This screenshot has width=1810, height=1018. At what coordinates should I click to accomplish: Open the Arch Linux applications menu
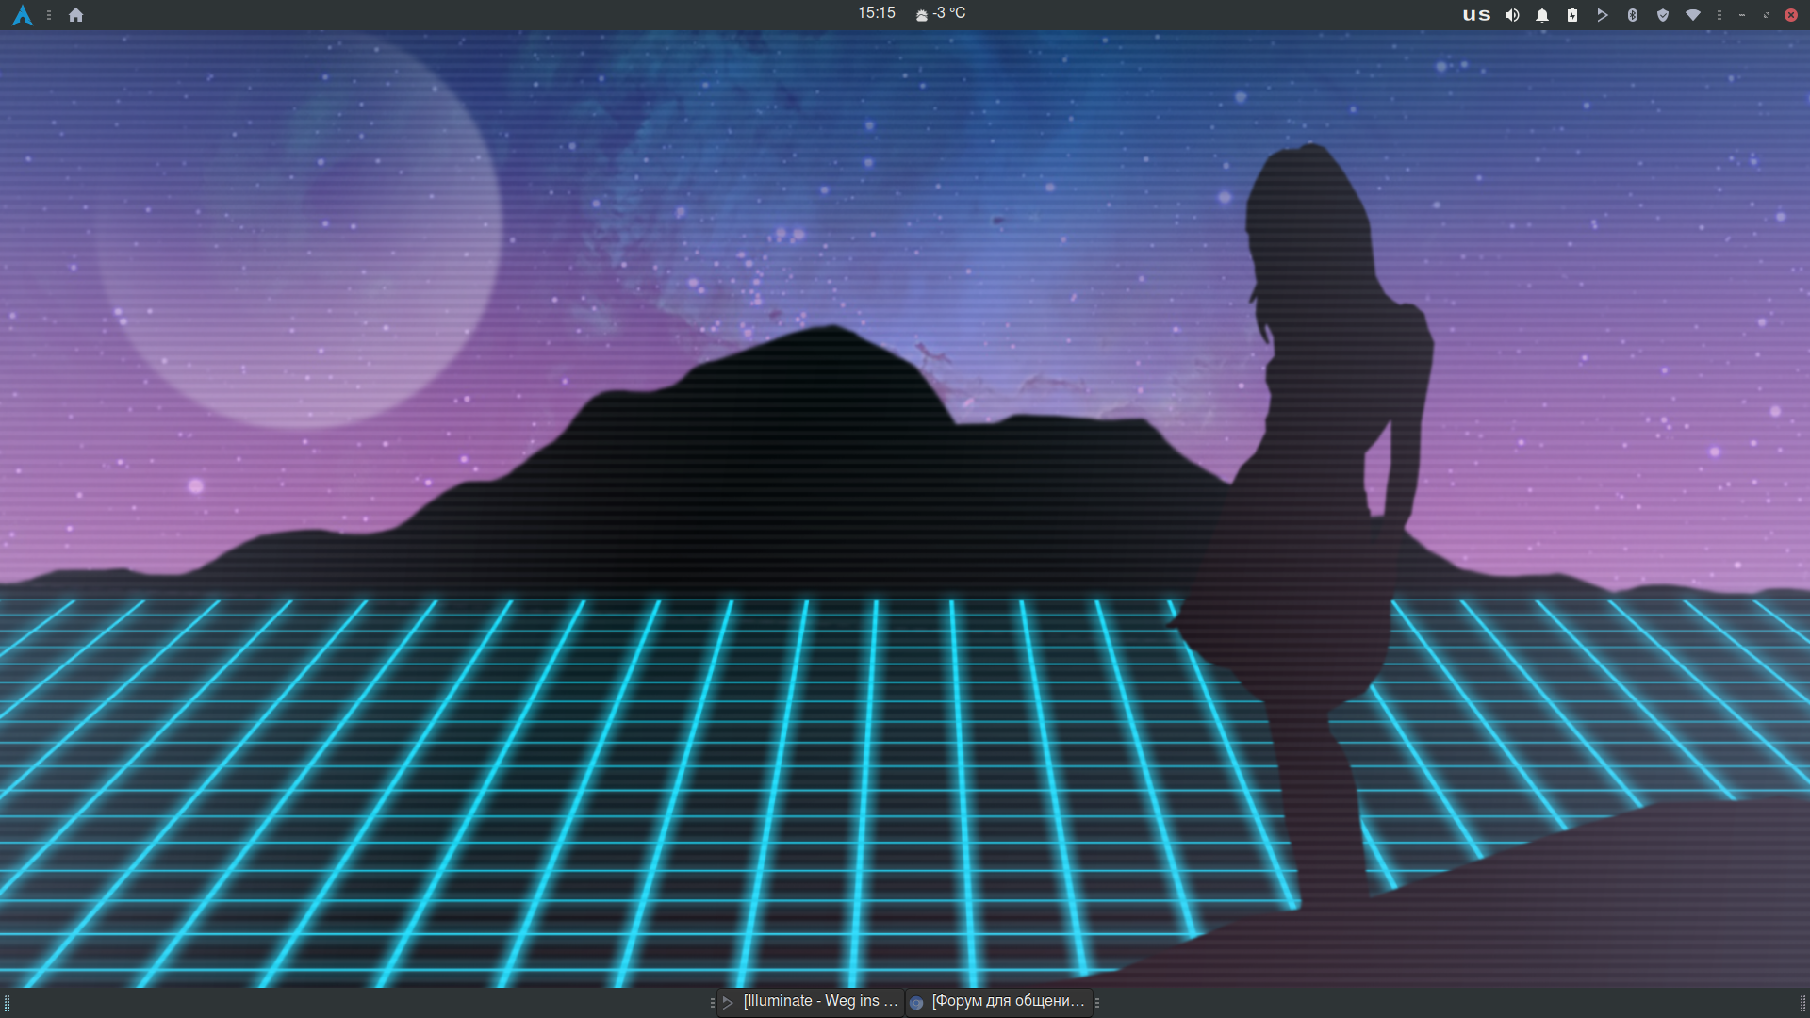coord(23,15)
